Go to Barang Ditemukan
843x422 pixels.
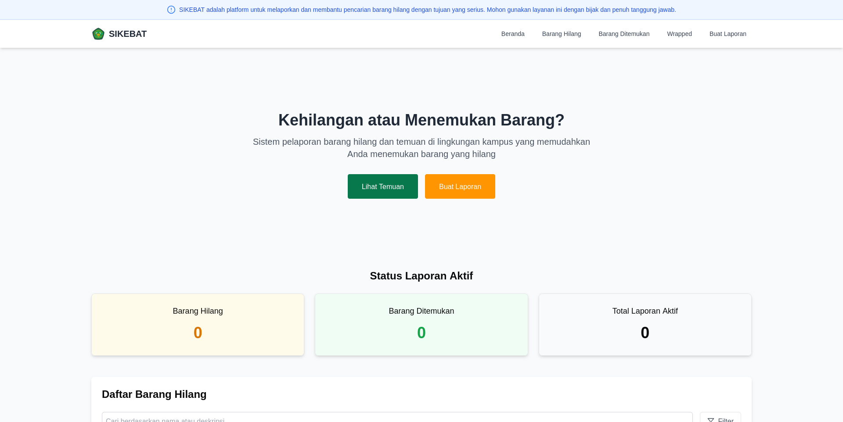(624, 34)
